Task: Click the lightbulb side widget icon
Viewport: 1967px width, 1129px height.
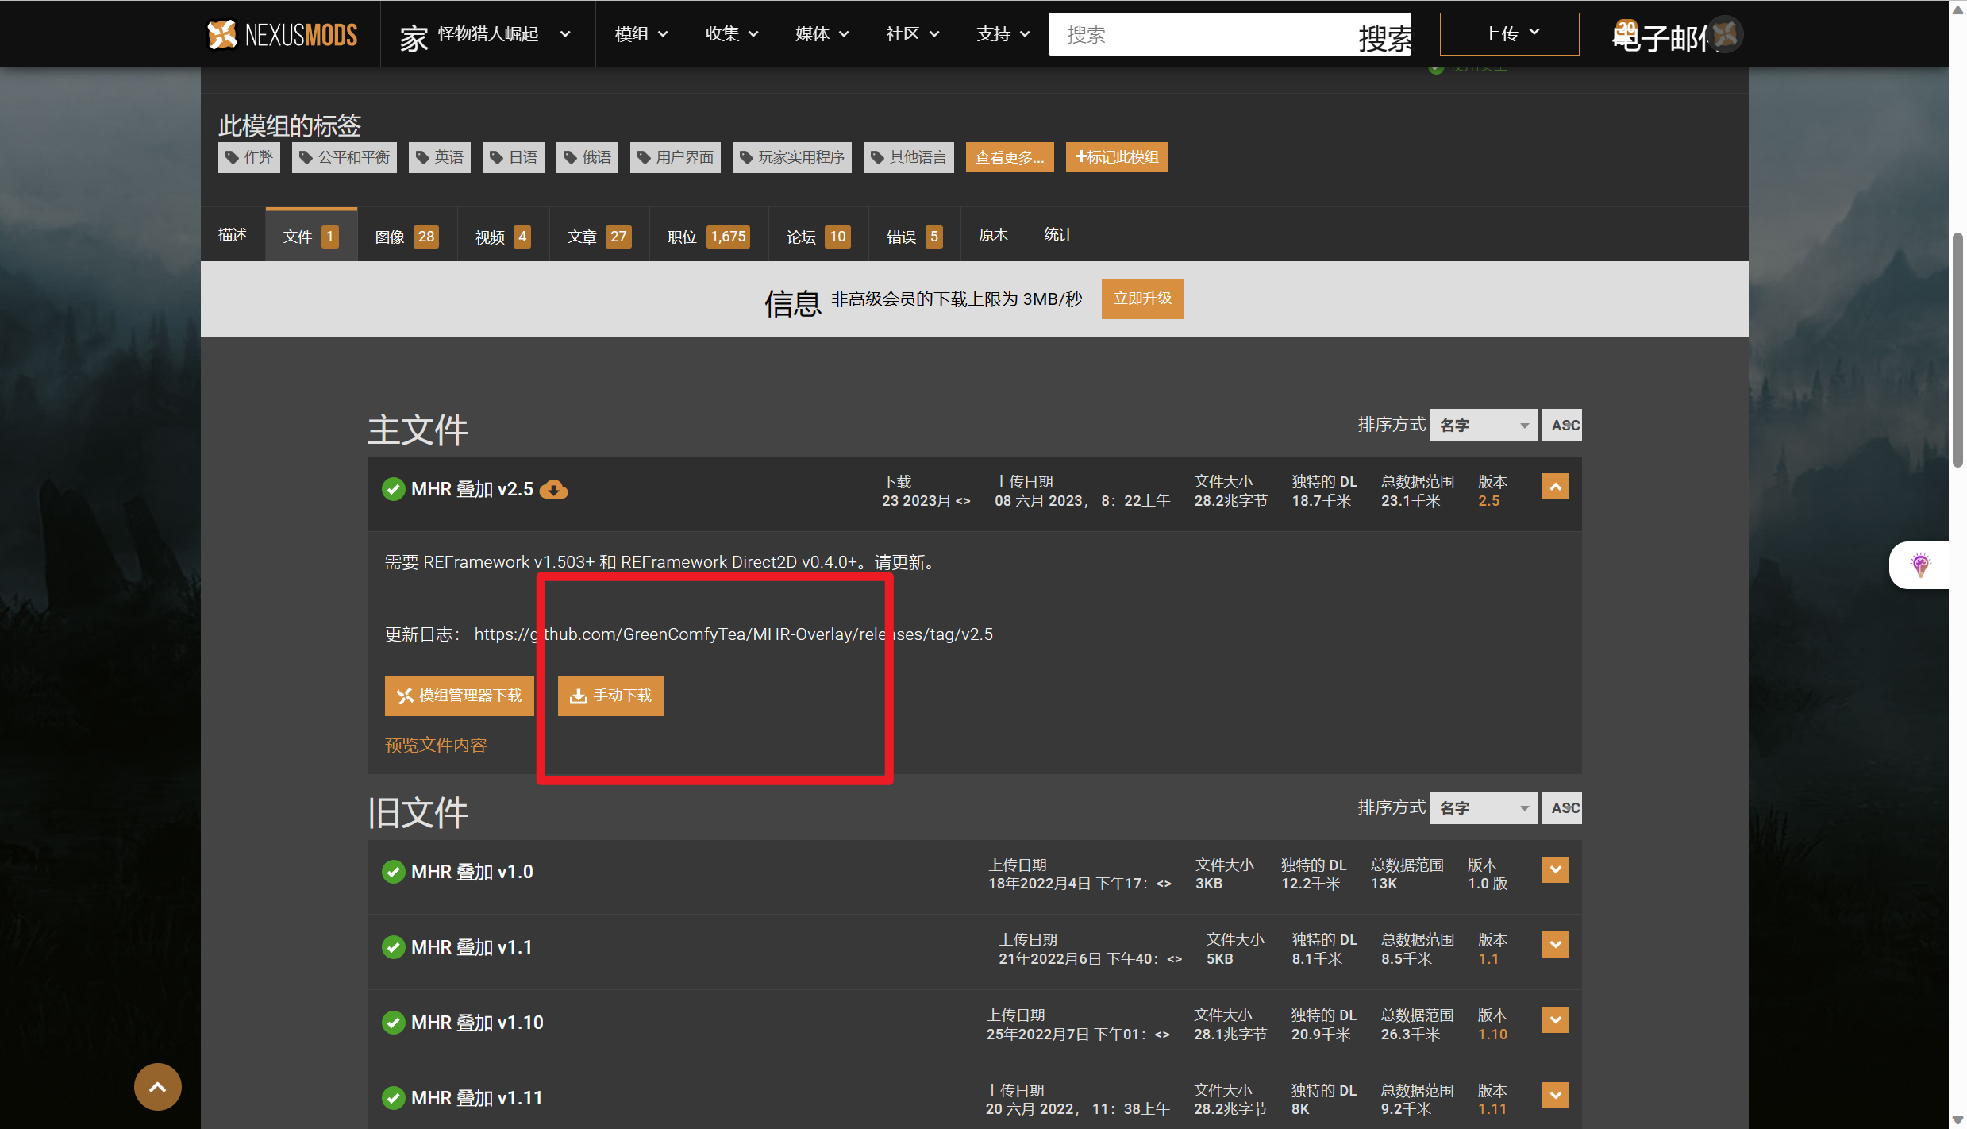Action: [x=1920, y=564]
